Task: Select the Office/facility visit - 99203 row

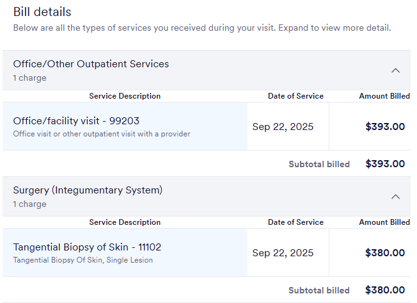Action: 76,121
